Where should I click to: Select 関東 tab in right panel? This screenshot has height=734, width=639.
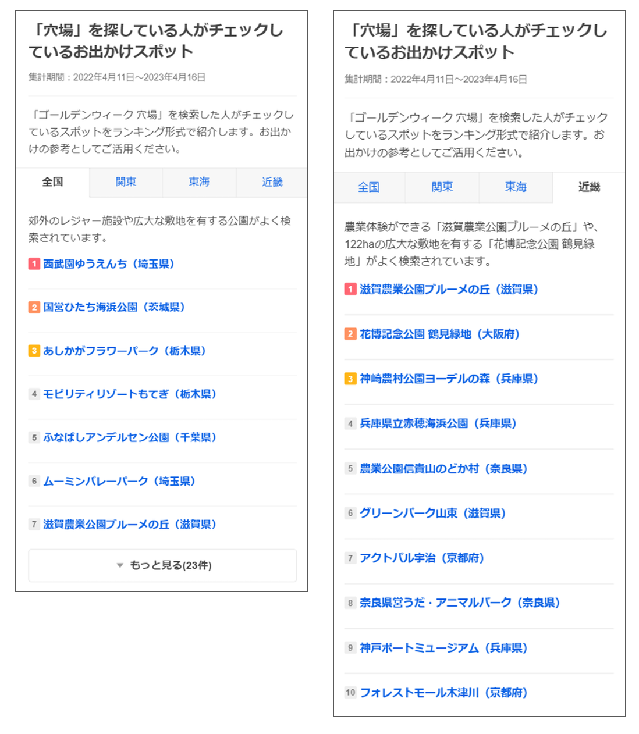[x=442, y=187]
